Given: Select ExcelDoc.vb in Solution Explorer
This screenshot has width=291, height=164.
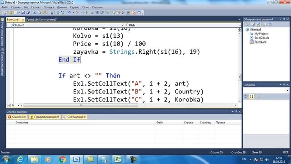Looking at the screenshot, I should [261, 38].
